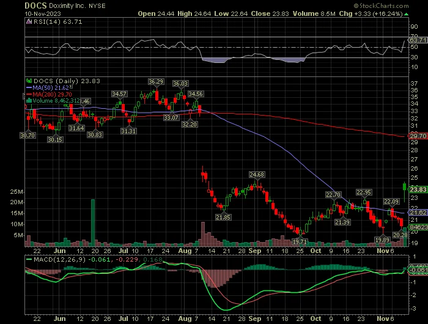Click the 31.31 low price label

[128, 131]
